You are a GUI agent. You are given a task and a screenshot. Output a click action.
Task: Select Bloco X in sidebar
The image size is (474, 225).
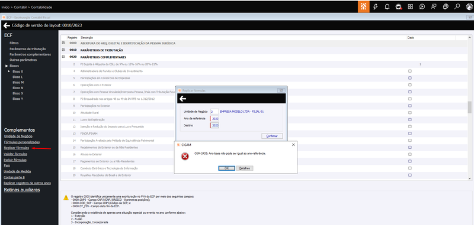click(x=18, y=93)
